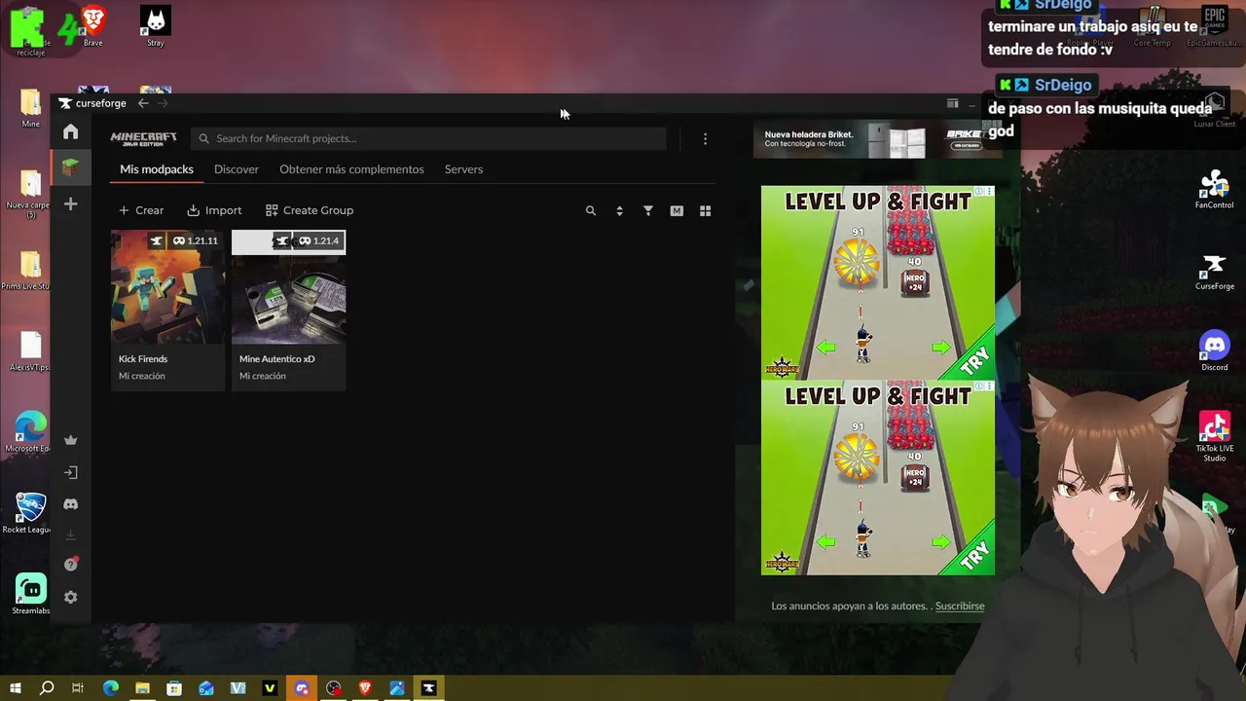Click the taskbar search magnifier
This screenshot has width=1246, height=701.
[46, 688]
